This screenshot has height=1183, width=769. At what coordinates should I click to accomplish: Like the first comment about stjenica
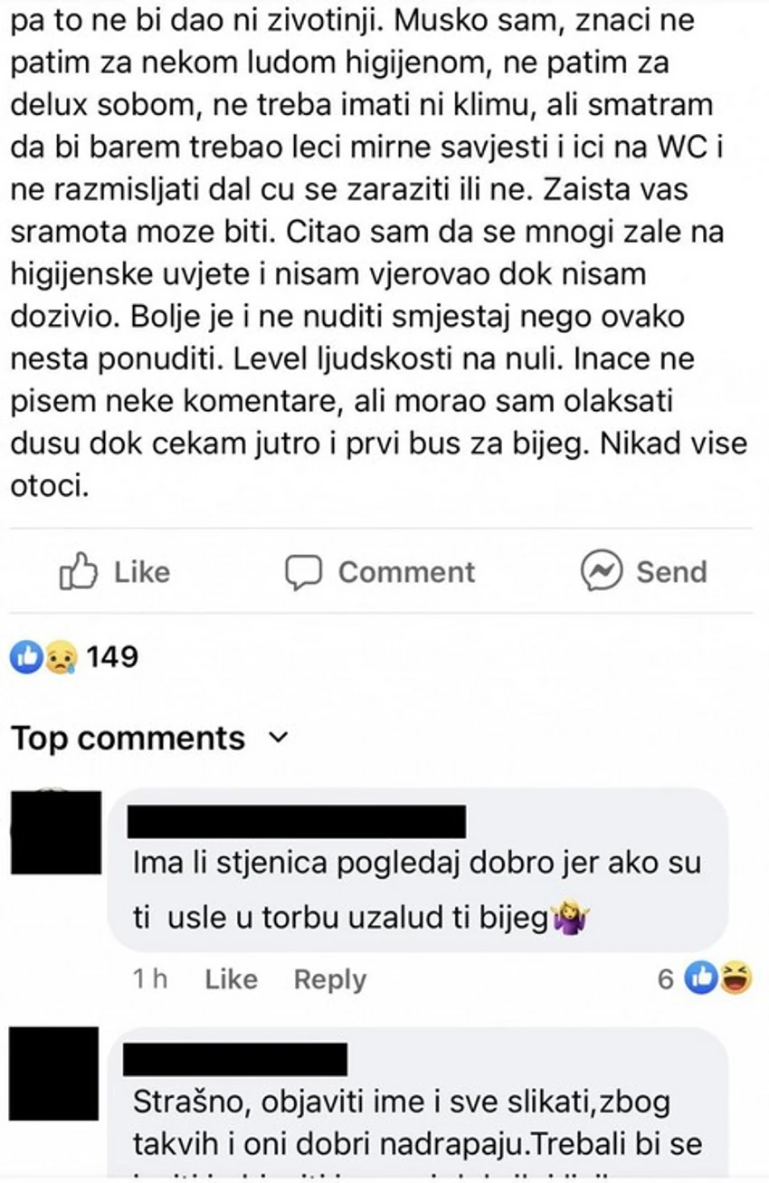point(231,979)
